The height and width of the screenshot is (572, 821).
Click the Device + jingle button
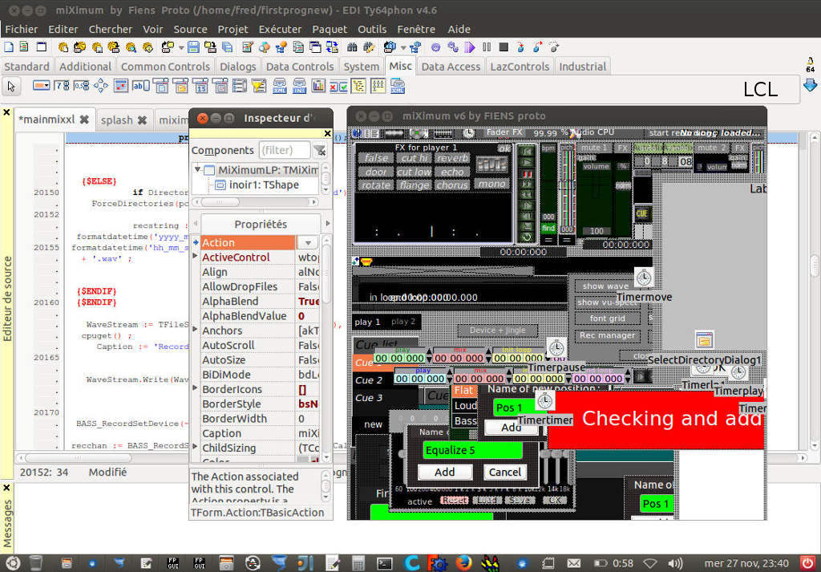click(x=498, y=330)
